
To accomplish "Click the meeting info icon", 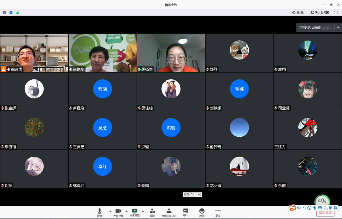I will coord(4,13).
